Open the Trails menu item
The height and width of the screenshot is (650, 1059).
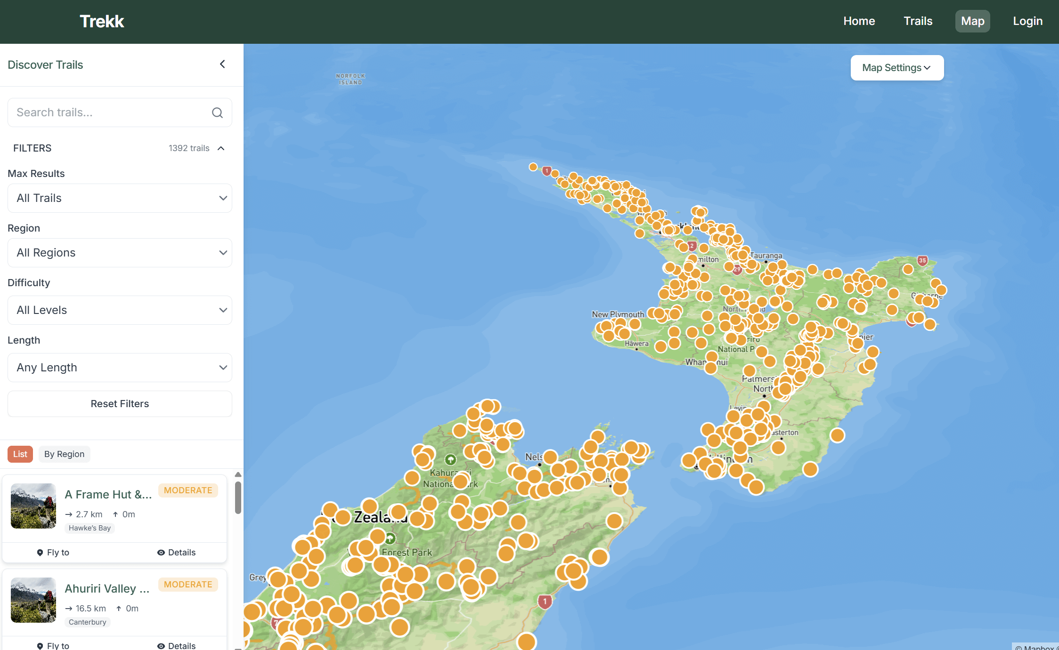tap(917, 21)
